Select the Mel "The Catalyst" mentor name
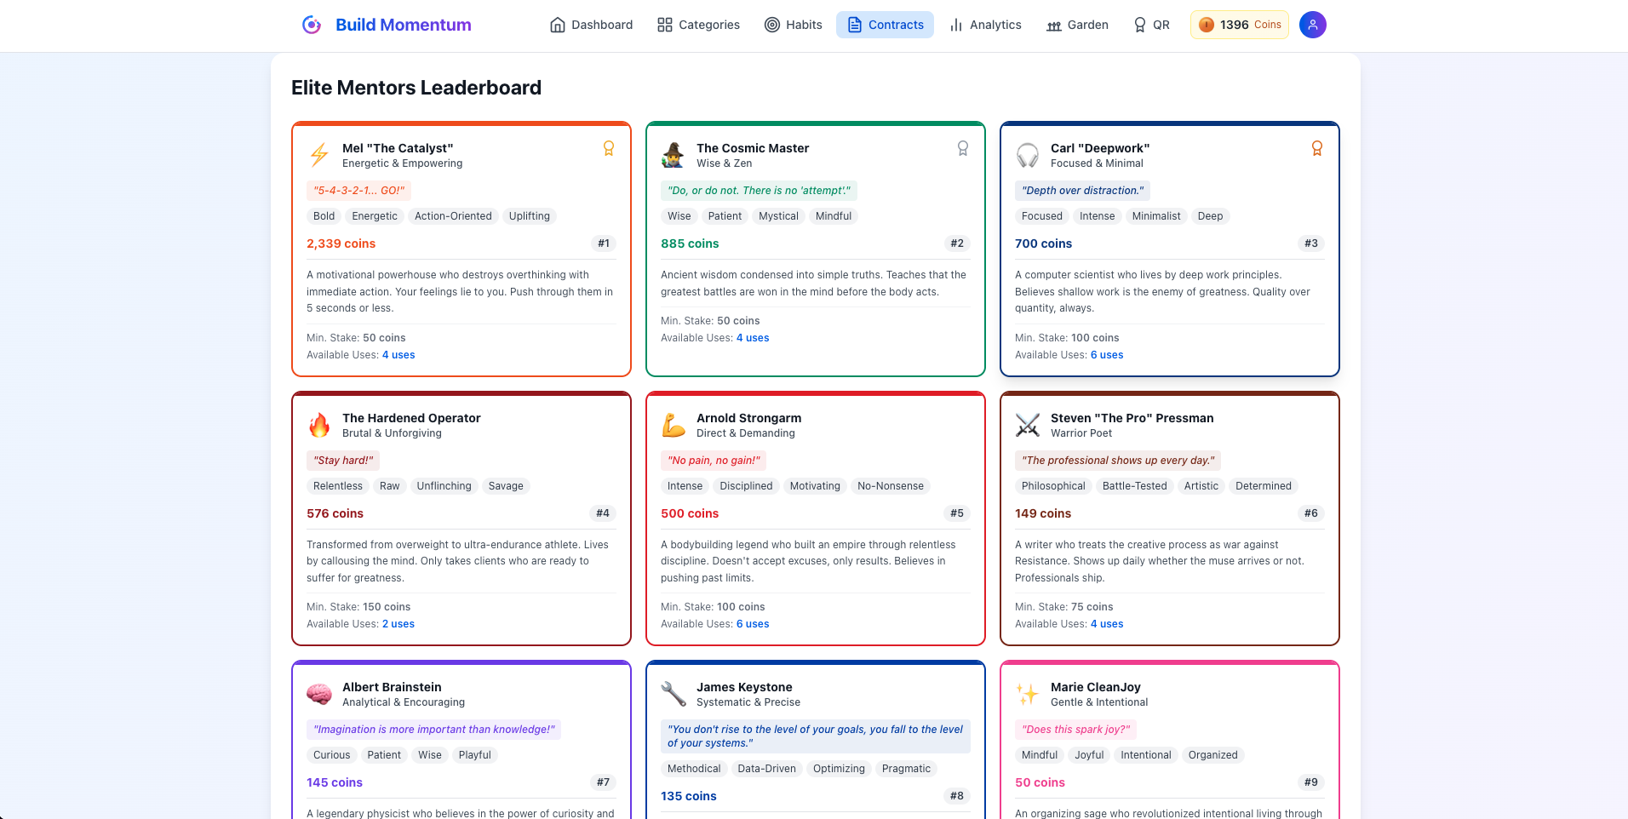Viewport: 1628px width, 819px height. pyautogui.click(x=398, y=148)
